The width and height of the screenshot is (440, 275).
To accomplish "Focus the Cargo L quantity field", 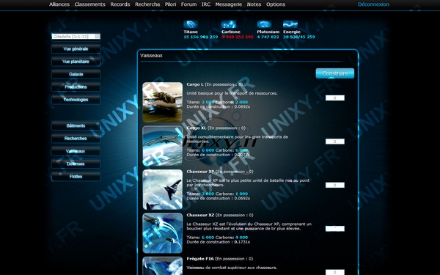I will pos(335,98).
